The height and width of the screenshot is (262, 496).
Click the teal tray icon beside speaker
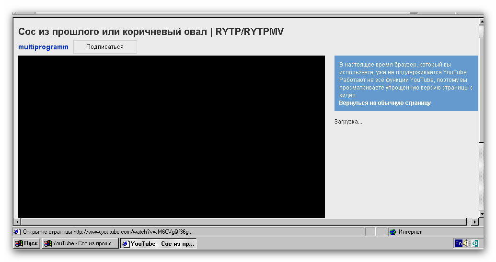(x=475, y=243)
